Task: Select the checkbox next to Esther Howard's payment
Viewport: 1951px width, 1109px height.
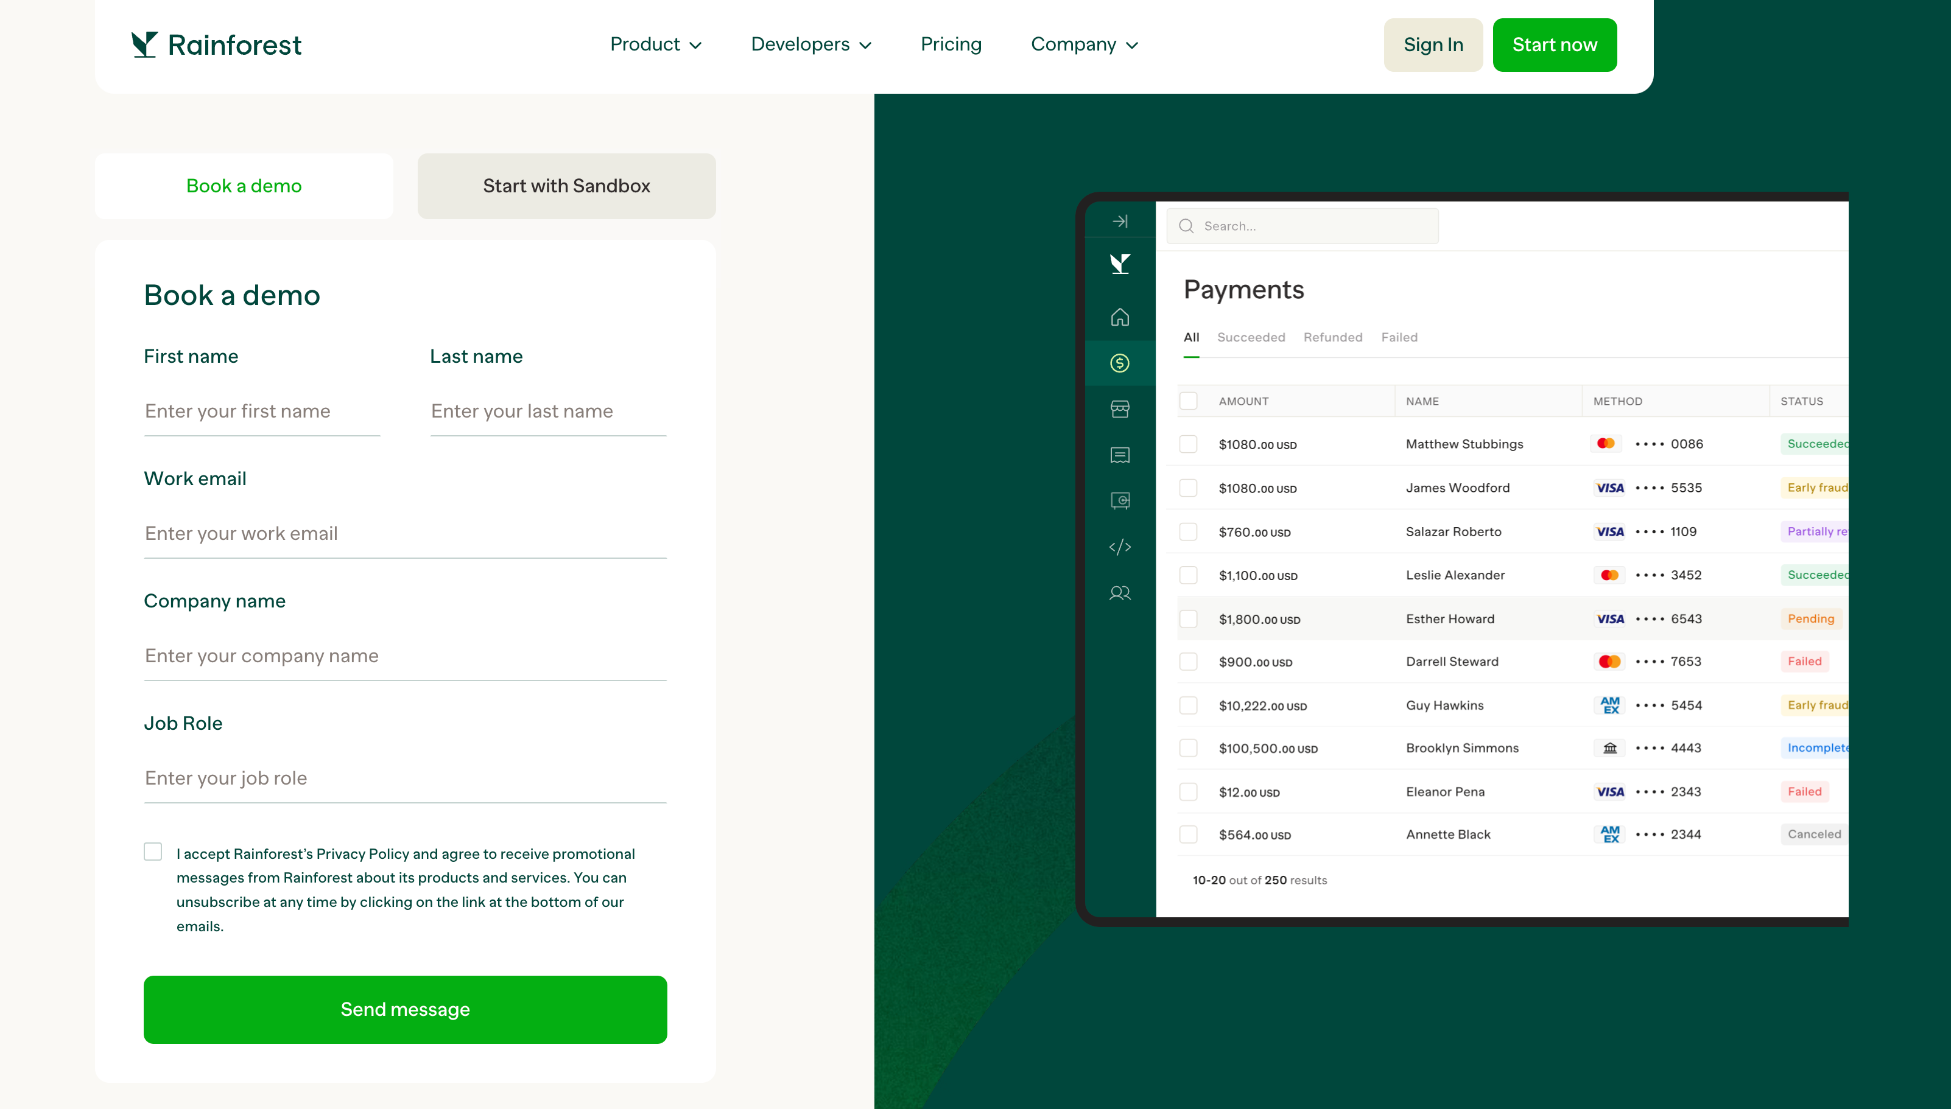Action: (x=1189, y=618)
